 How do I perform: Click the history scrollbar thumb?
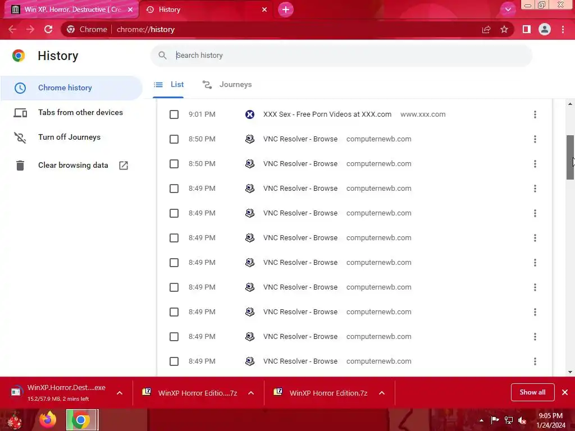click(570, 158)
